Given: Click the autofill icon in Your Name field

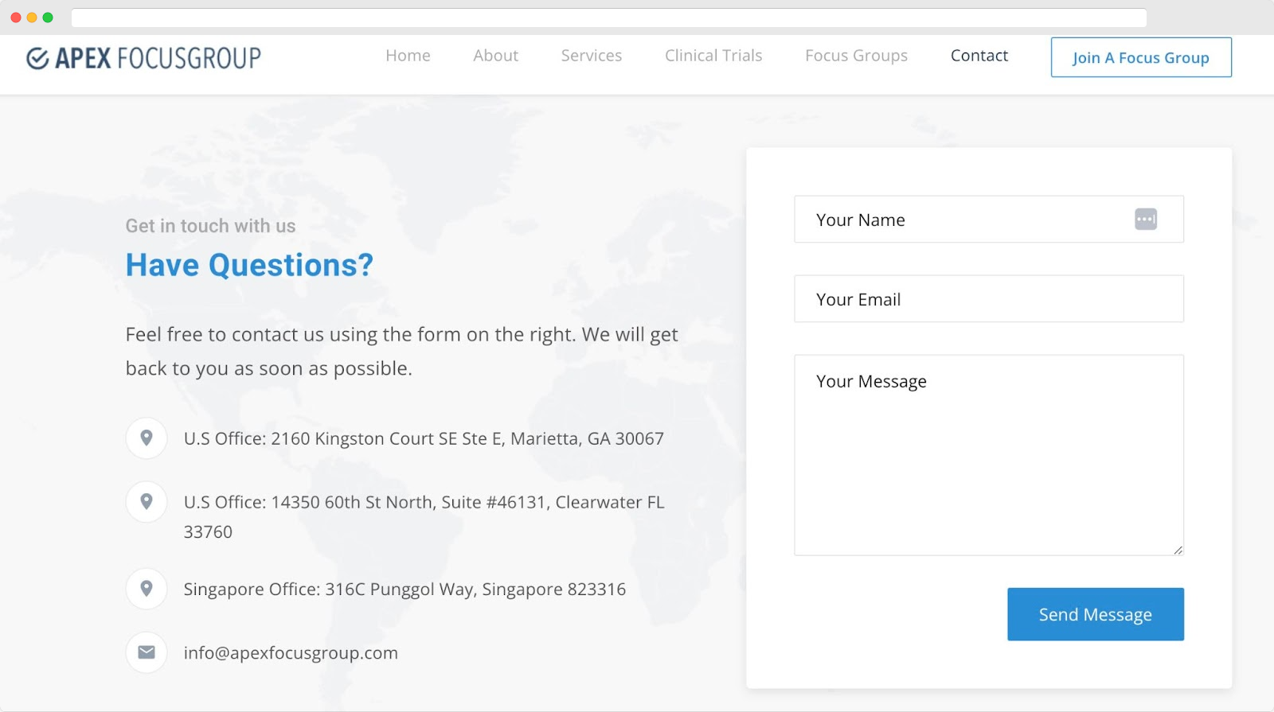Looking at the screenshot, I should pos(1145,220).
